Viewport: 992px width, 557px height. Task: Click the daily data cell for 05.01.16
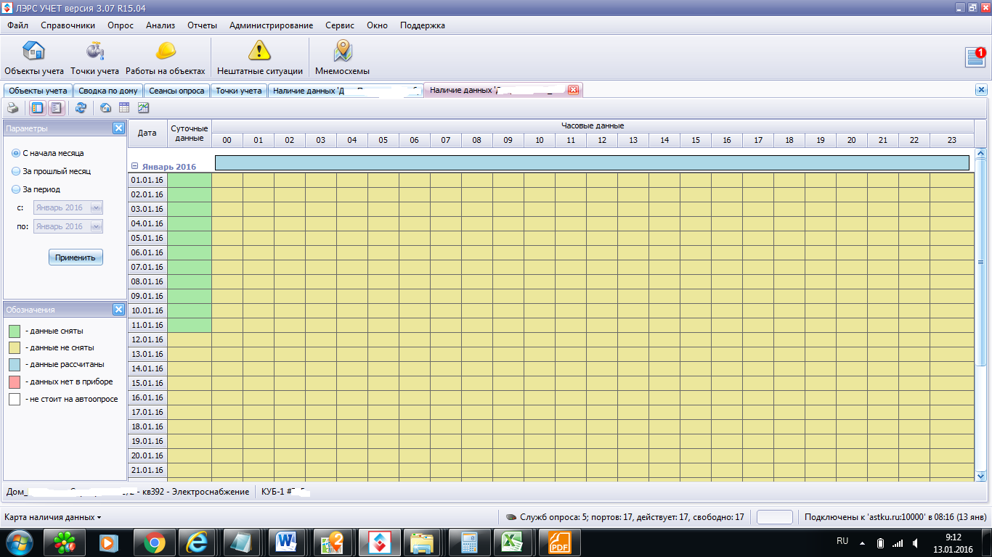(190, 238)
